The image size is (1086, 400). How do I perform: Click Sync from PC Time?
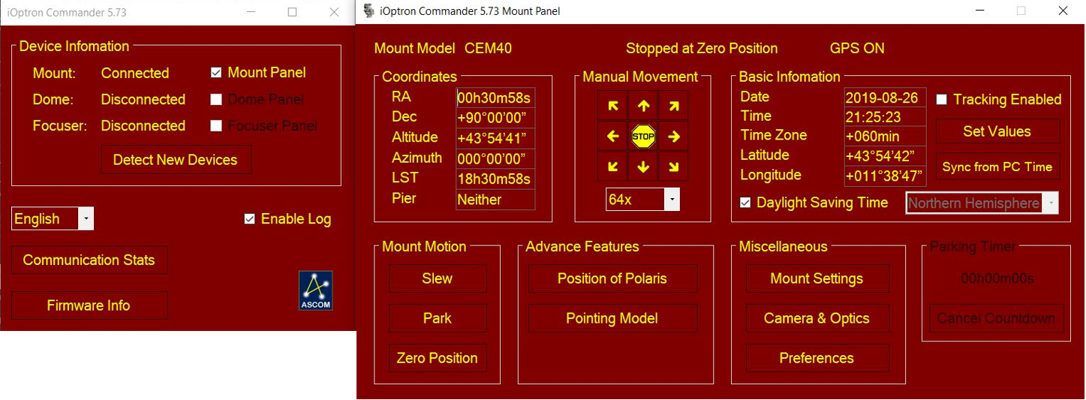pyautogui.click(x=997, y=167)
